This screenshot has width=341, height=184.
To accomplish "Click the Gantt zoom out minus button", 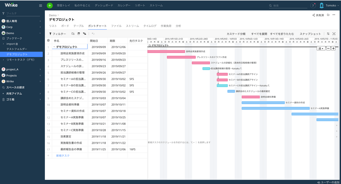I will tap(328, 48).
